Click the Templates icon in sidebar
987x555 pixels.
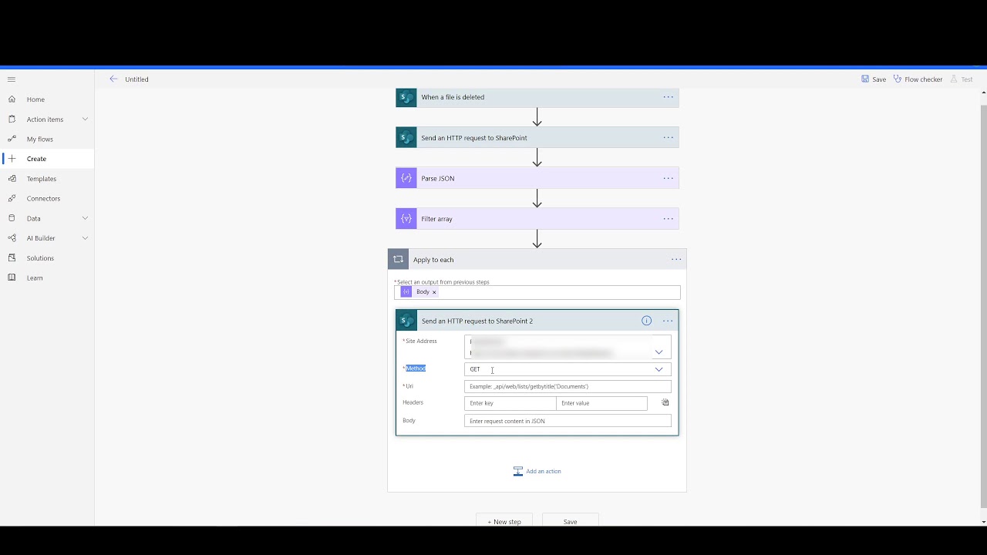(x=12, y=179)
